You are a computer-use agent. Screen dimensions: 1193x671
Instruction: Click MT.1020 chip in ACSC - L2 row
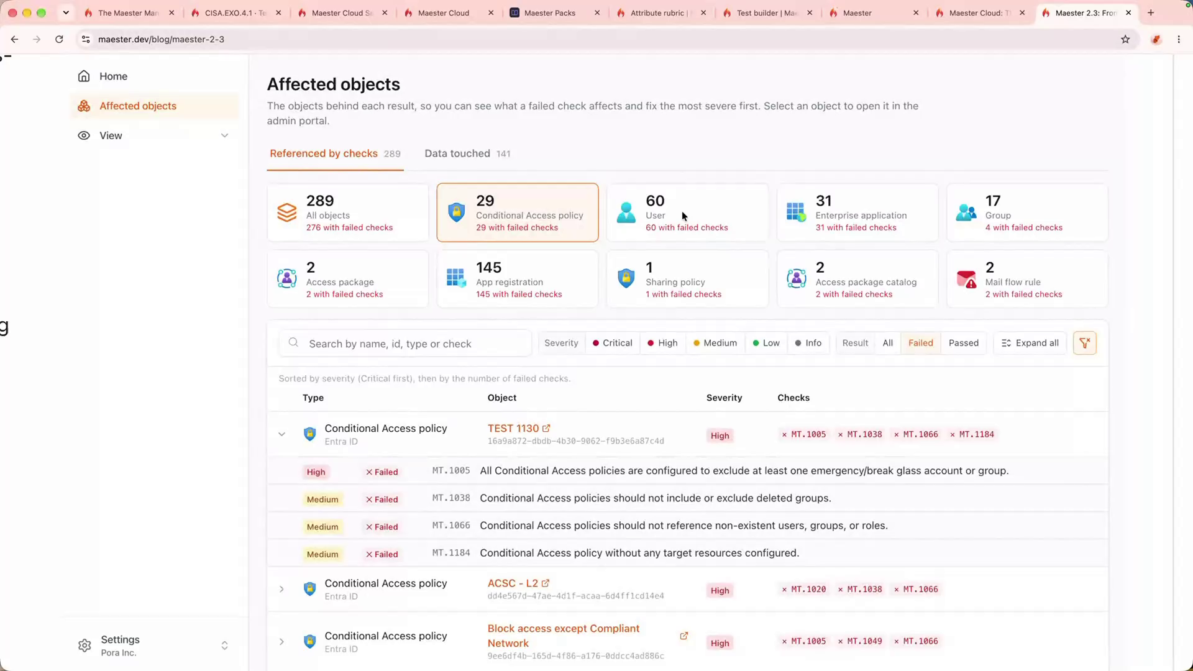click(803, 589)
